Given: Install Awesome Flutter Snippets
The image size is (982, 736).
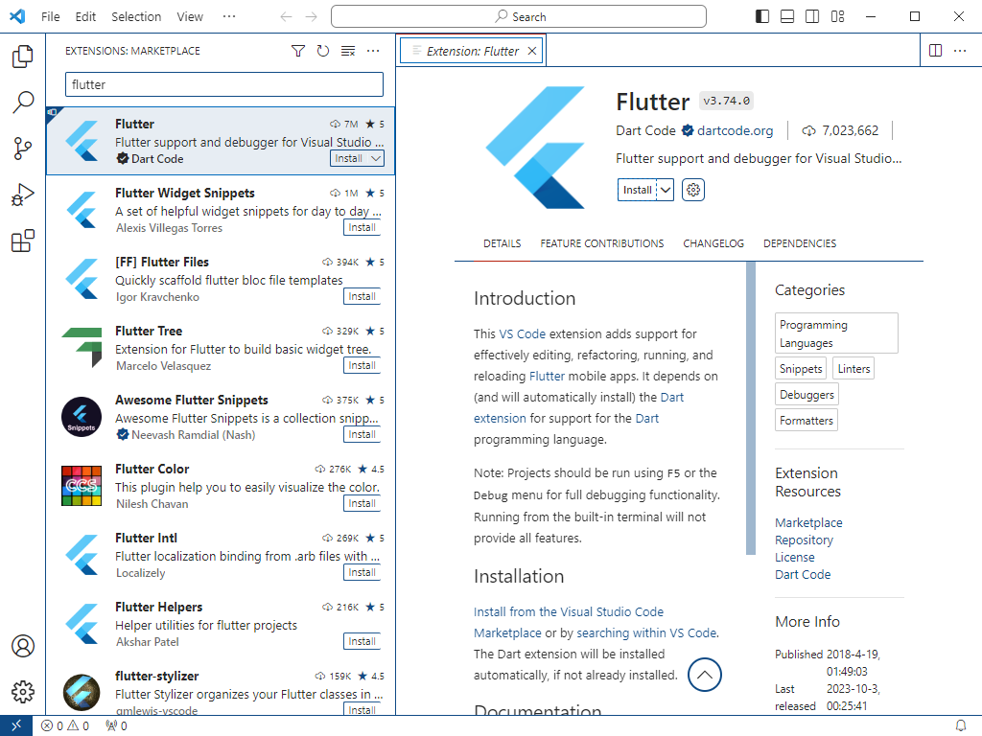Looking at the screenshot, I should pos(362,434).
